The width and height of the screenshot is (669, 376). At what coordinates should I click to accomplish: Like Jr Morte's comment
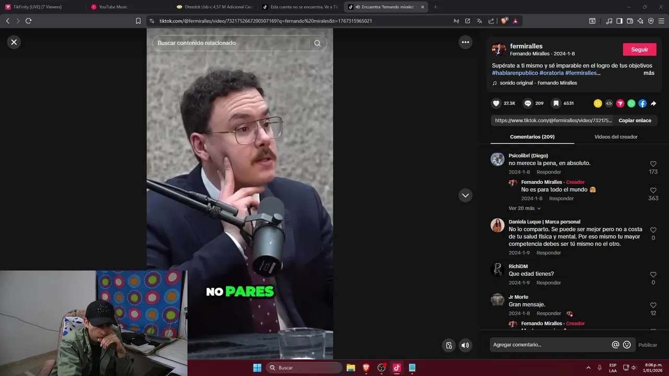click(x=653, y=305)
